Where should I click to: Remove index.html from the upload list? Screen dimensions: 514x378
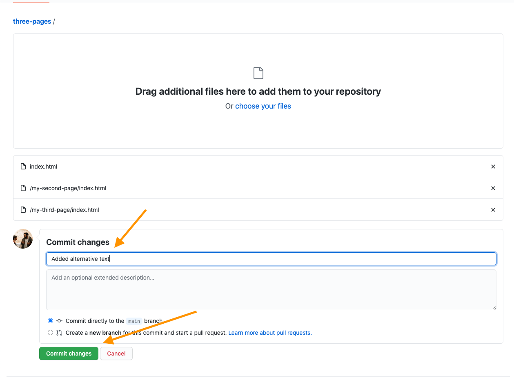coord(493,167)
